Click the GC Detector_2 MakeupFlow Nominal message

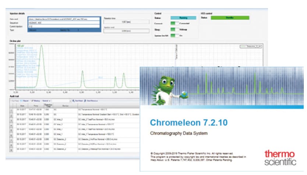(99, 149)
